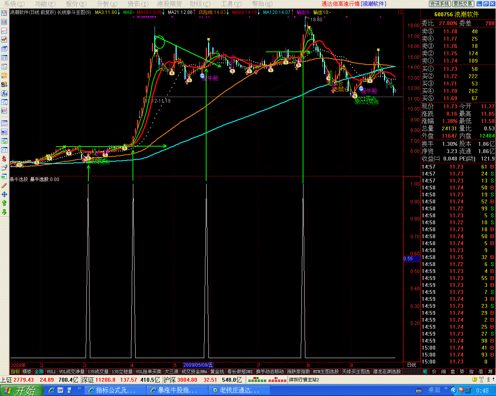Screen dimensions: 496x396
Task: Click the stock title 600756 浪潮软件
Action: pyautogui.click(x=456, y=14)
